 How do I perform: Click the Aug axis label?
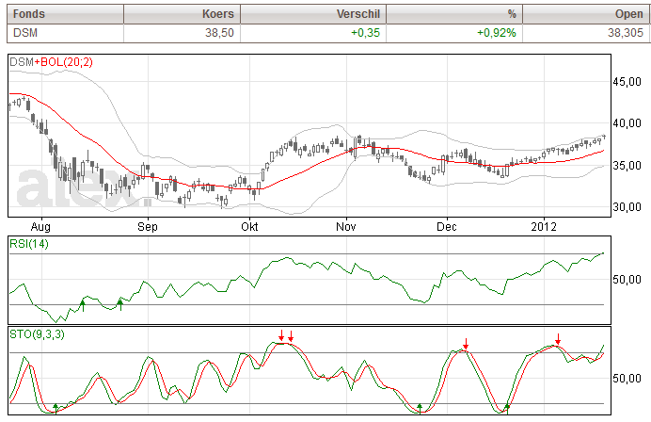(x=40, y=227)
